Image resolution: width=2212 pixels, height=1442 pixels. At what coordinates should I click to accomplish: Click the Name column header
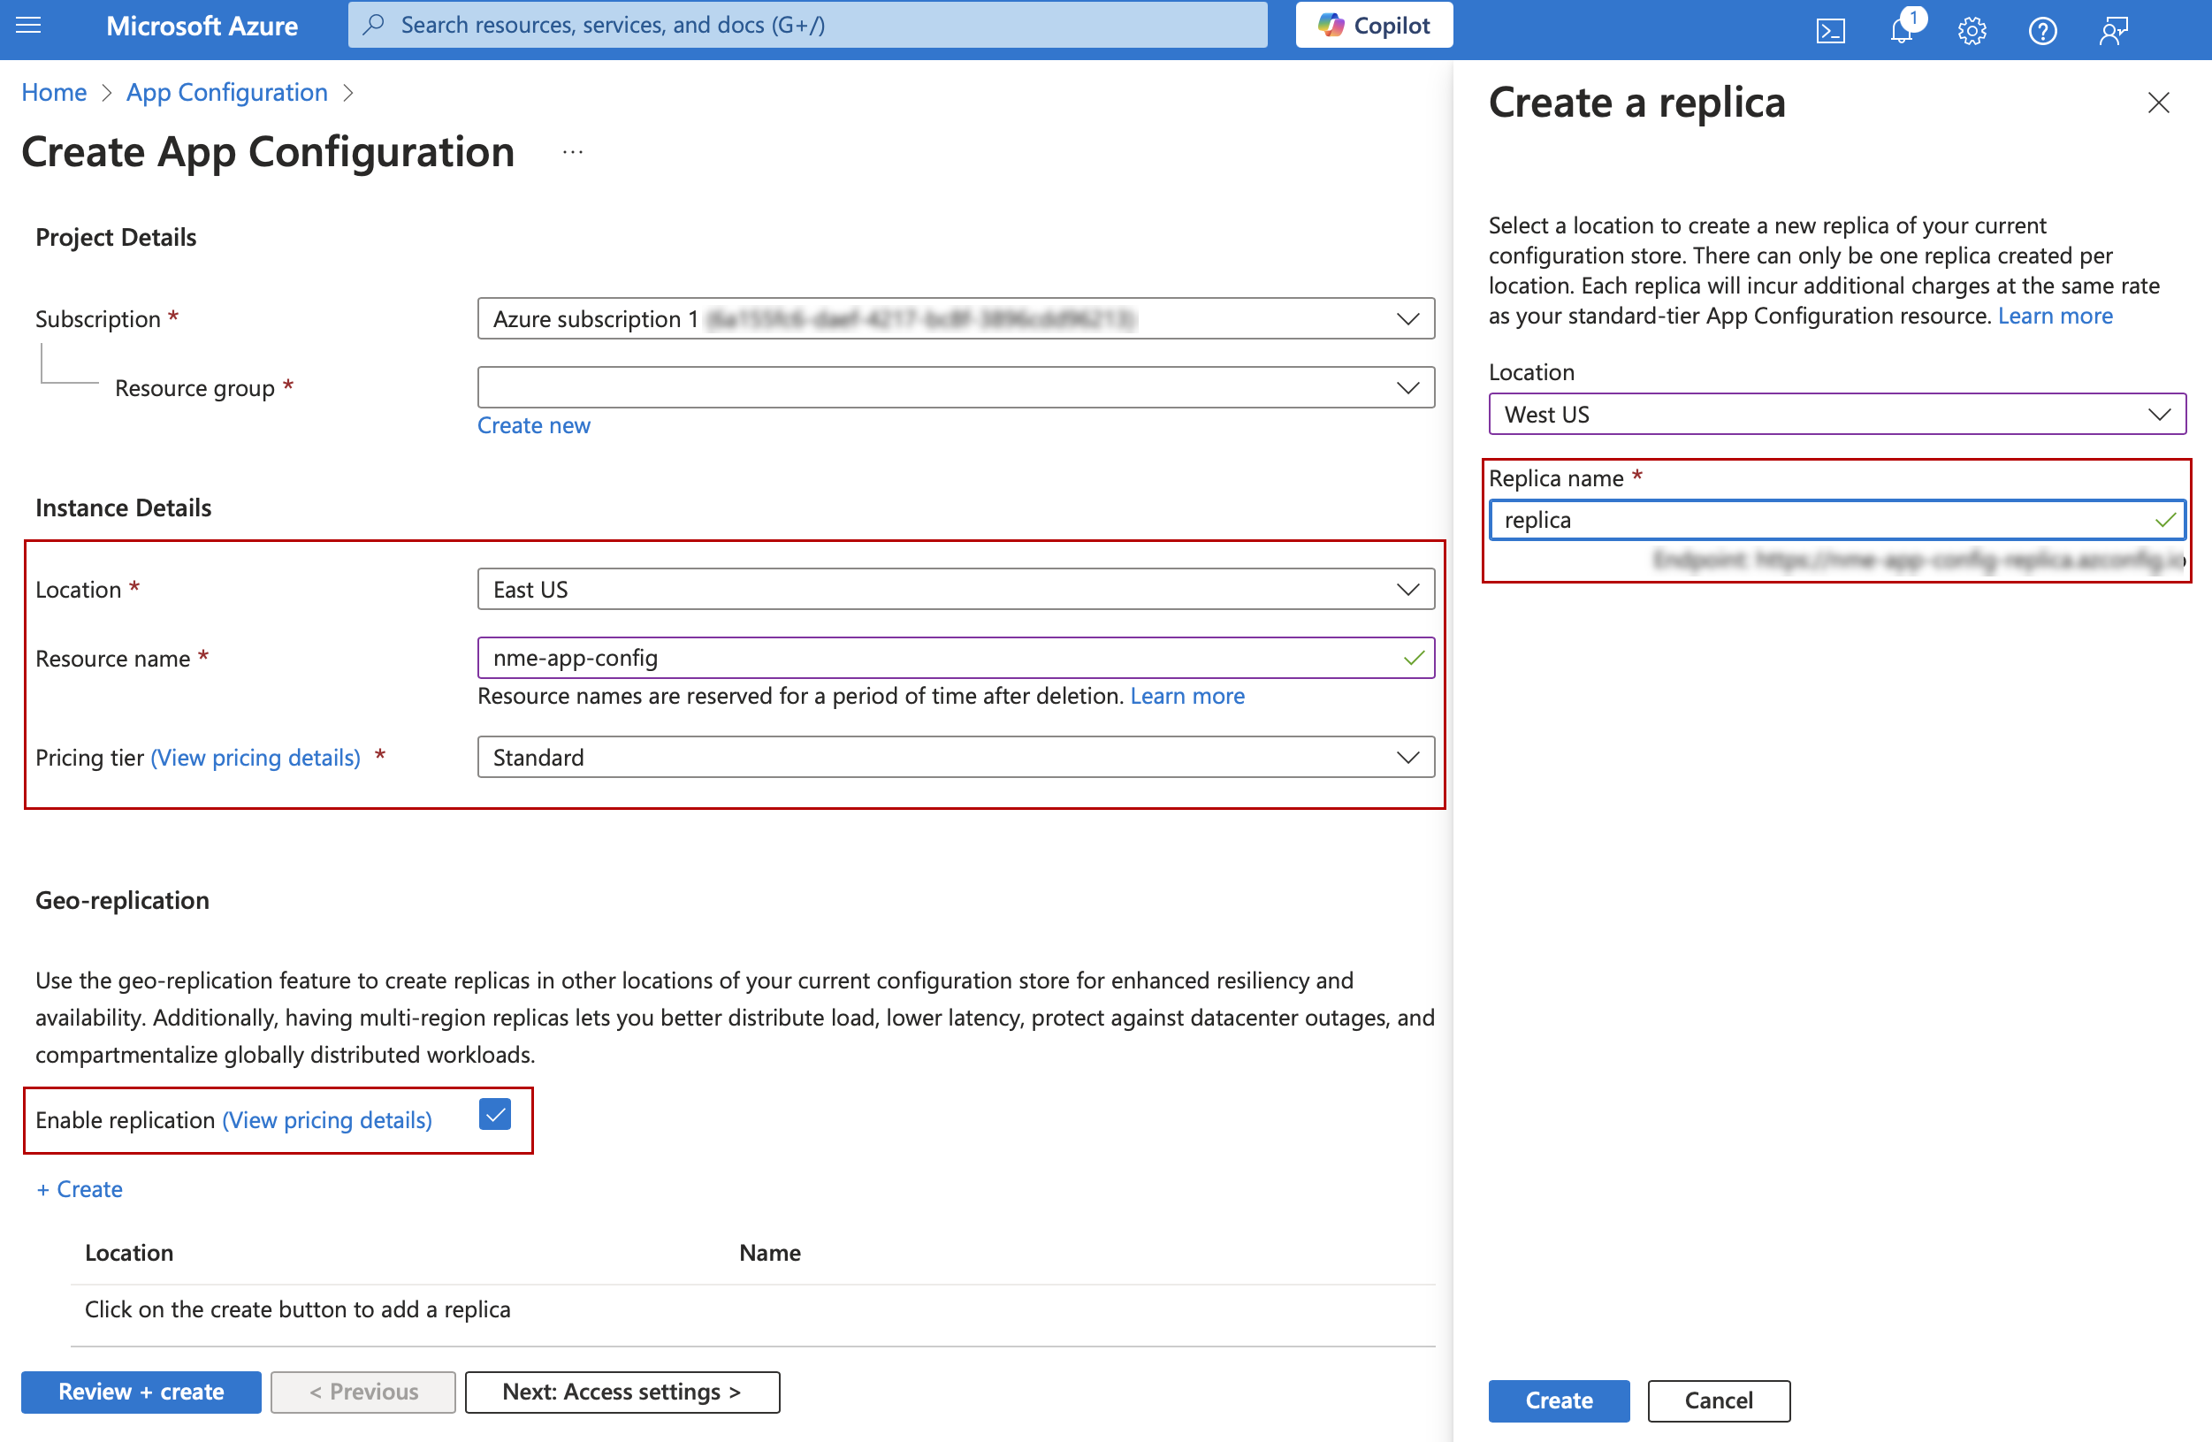[769, 1252]
